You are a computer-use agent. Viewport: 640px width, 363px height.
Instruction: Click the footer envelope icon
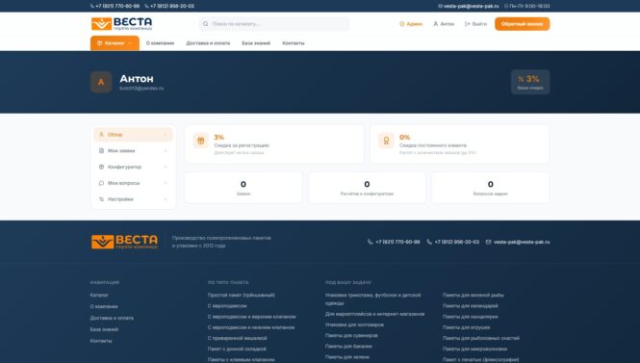pos(488,242)
